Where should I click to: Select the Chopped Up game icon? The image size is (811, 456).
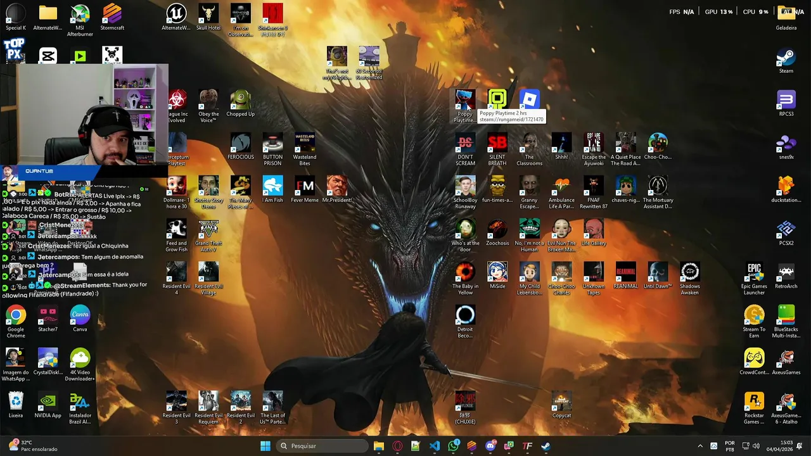(241, 104)
